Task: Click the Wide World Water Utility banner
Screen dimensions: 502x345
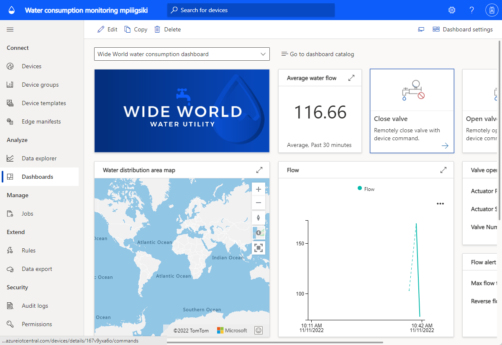Action: [x=182, y=111]
